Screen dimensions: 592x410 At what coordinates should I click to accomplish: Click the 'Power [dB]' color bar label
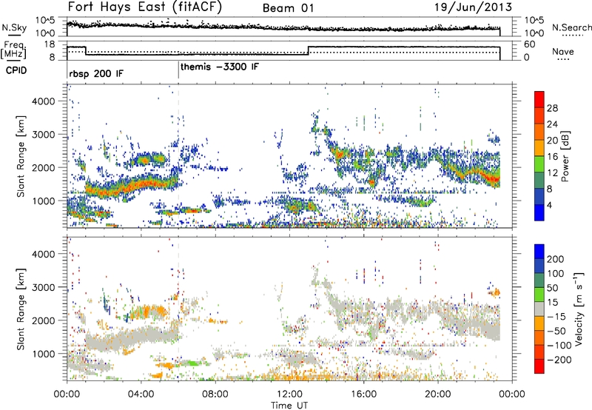[565, 156]
